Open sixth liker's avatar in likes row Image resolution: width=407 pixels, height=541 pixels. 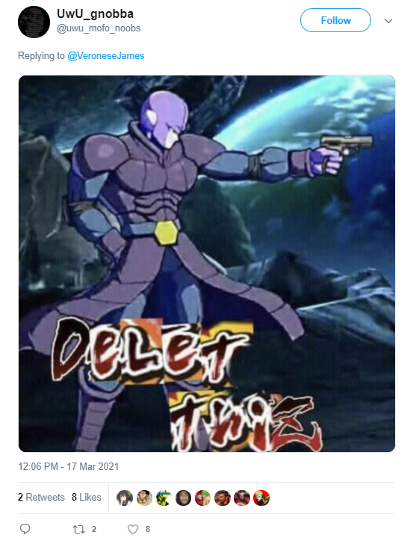click(x=222, y=498)
